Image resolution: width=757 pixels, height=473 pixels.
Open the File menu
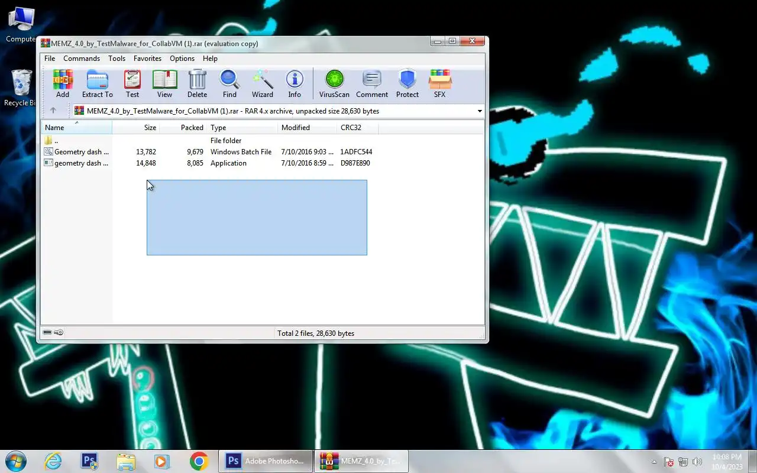coord(50,59)
